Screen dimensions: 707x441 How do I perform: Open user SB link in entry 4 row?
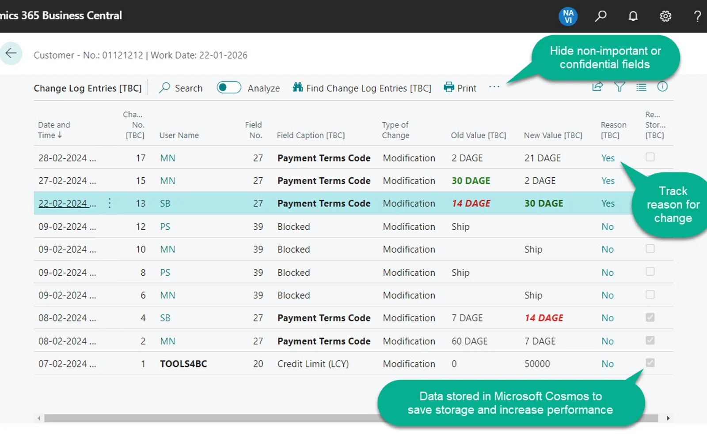[165, 318]
